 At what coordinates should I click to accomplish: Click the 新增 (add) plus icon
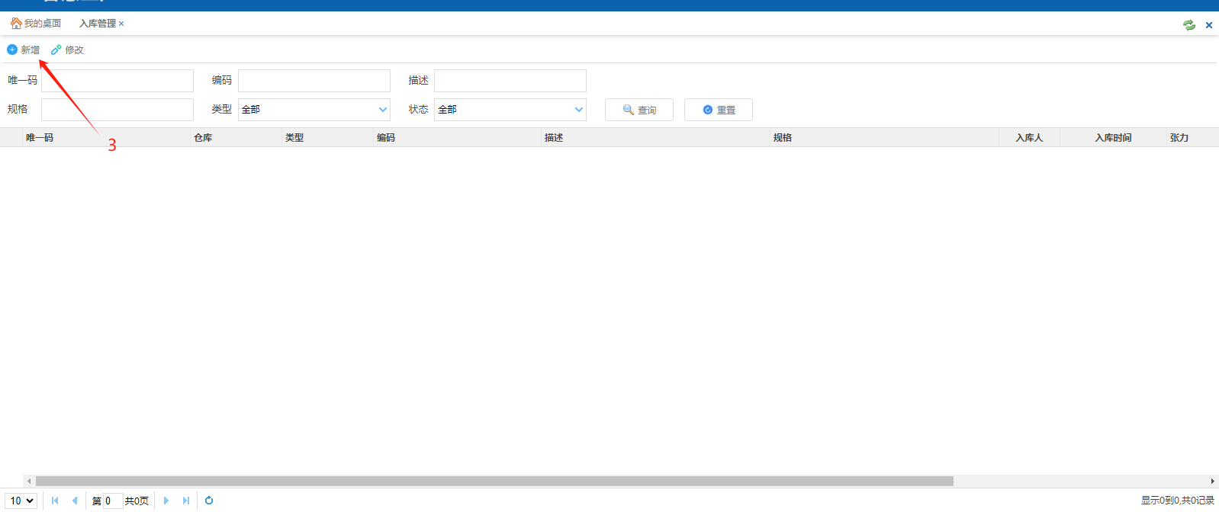(x=12, y=50)
